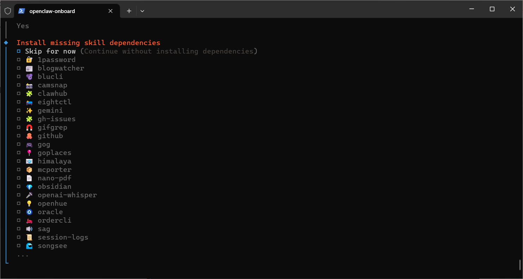Click the speaker icon next to sag
This screenshot has height=279, width=523.
29,229
